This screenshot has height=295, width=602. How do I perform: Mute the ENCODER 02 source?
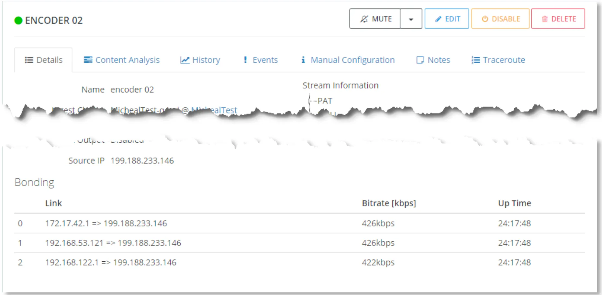(375, 19)
